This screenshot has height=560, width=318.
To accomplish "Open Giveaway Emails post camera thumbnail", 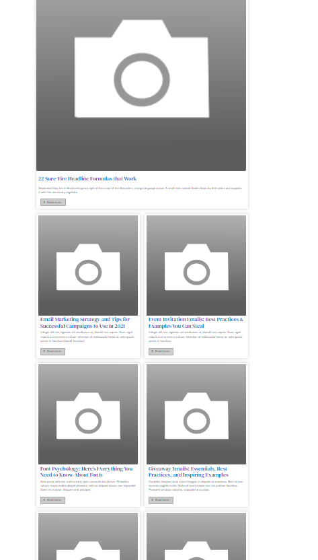I will (x=196, y=415).
